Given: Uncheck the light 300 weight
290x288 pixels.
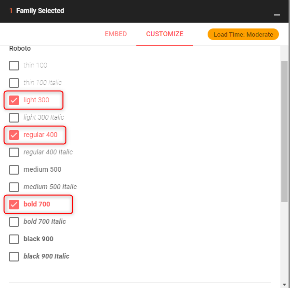Looking at the screenshot, I should click(14, 100).
